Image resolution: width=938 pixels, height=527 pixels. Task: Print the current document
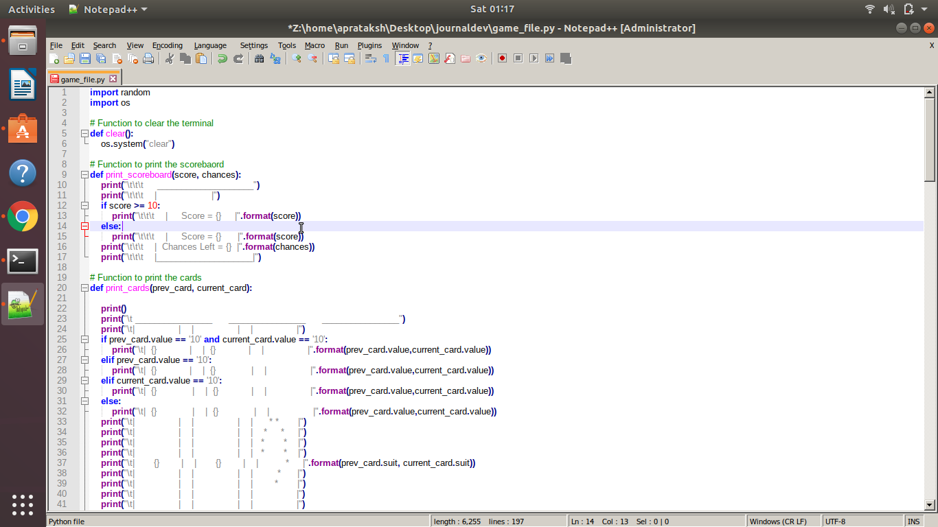[x=148, y=58]
